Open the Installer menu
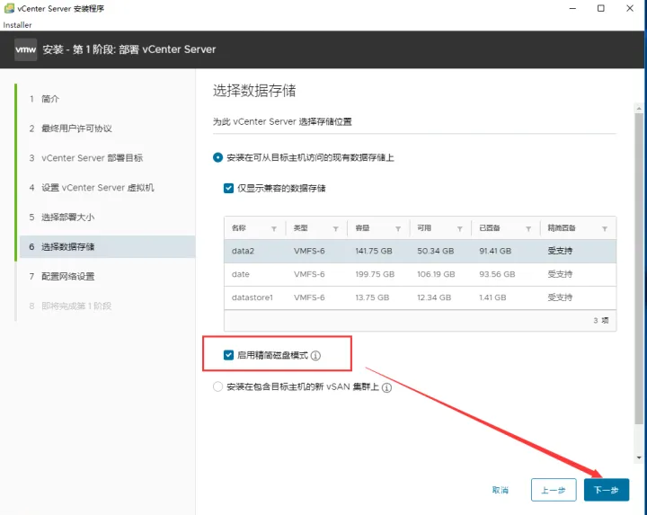 (x=17, y=25)
